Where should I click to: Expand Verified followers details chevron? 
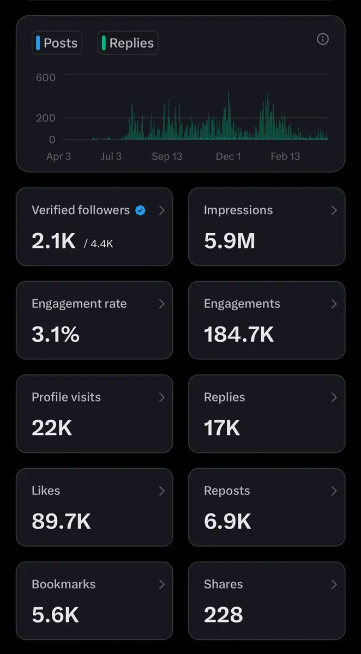tap(161, 210)
